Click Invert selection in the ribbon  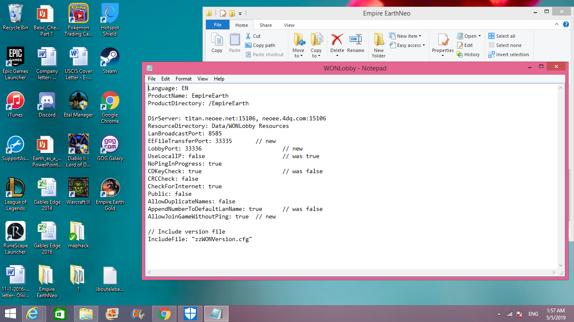click(508, 55)
